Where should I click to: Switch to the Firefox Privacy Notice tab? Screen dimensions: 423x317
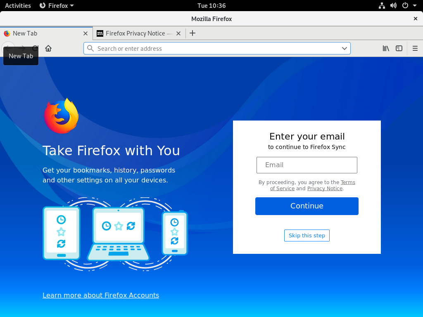[139, 33]
